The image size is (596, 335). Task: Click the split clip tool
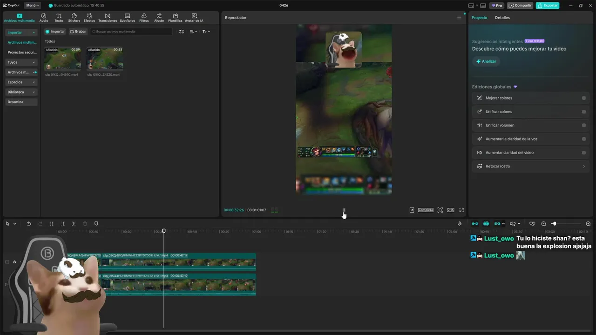click(x=52, y=224)
